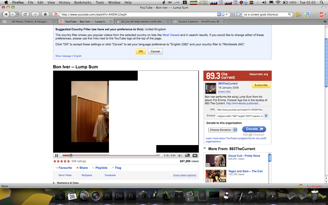The width and height of the screenshot is (328, 205).
Task: Switch to All News, Videos, & Images tab
Action: pos(29,21)
